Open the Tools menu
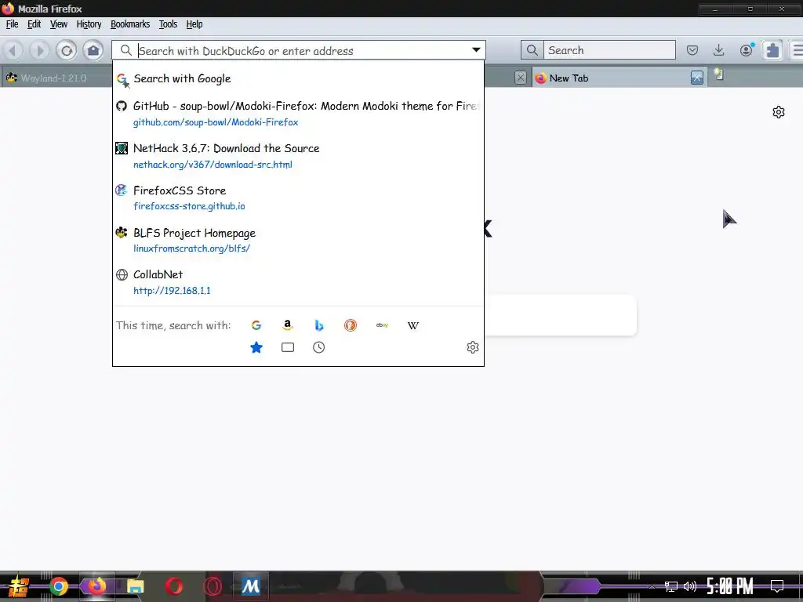Image resolution: width=803 pixels, height=602 pixels. coord(168,24)
